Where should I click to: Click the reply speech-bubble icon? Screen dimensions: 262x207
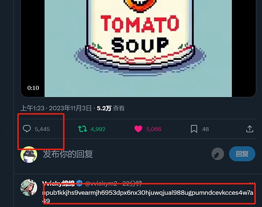pyautogui.click(x=27, y=129)
